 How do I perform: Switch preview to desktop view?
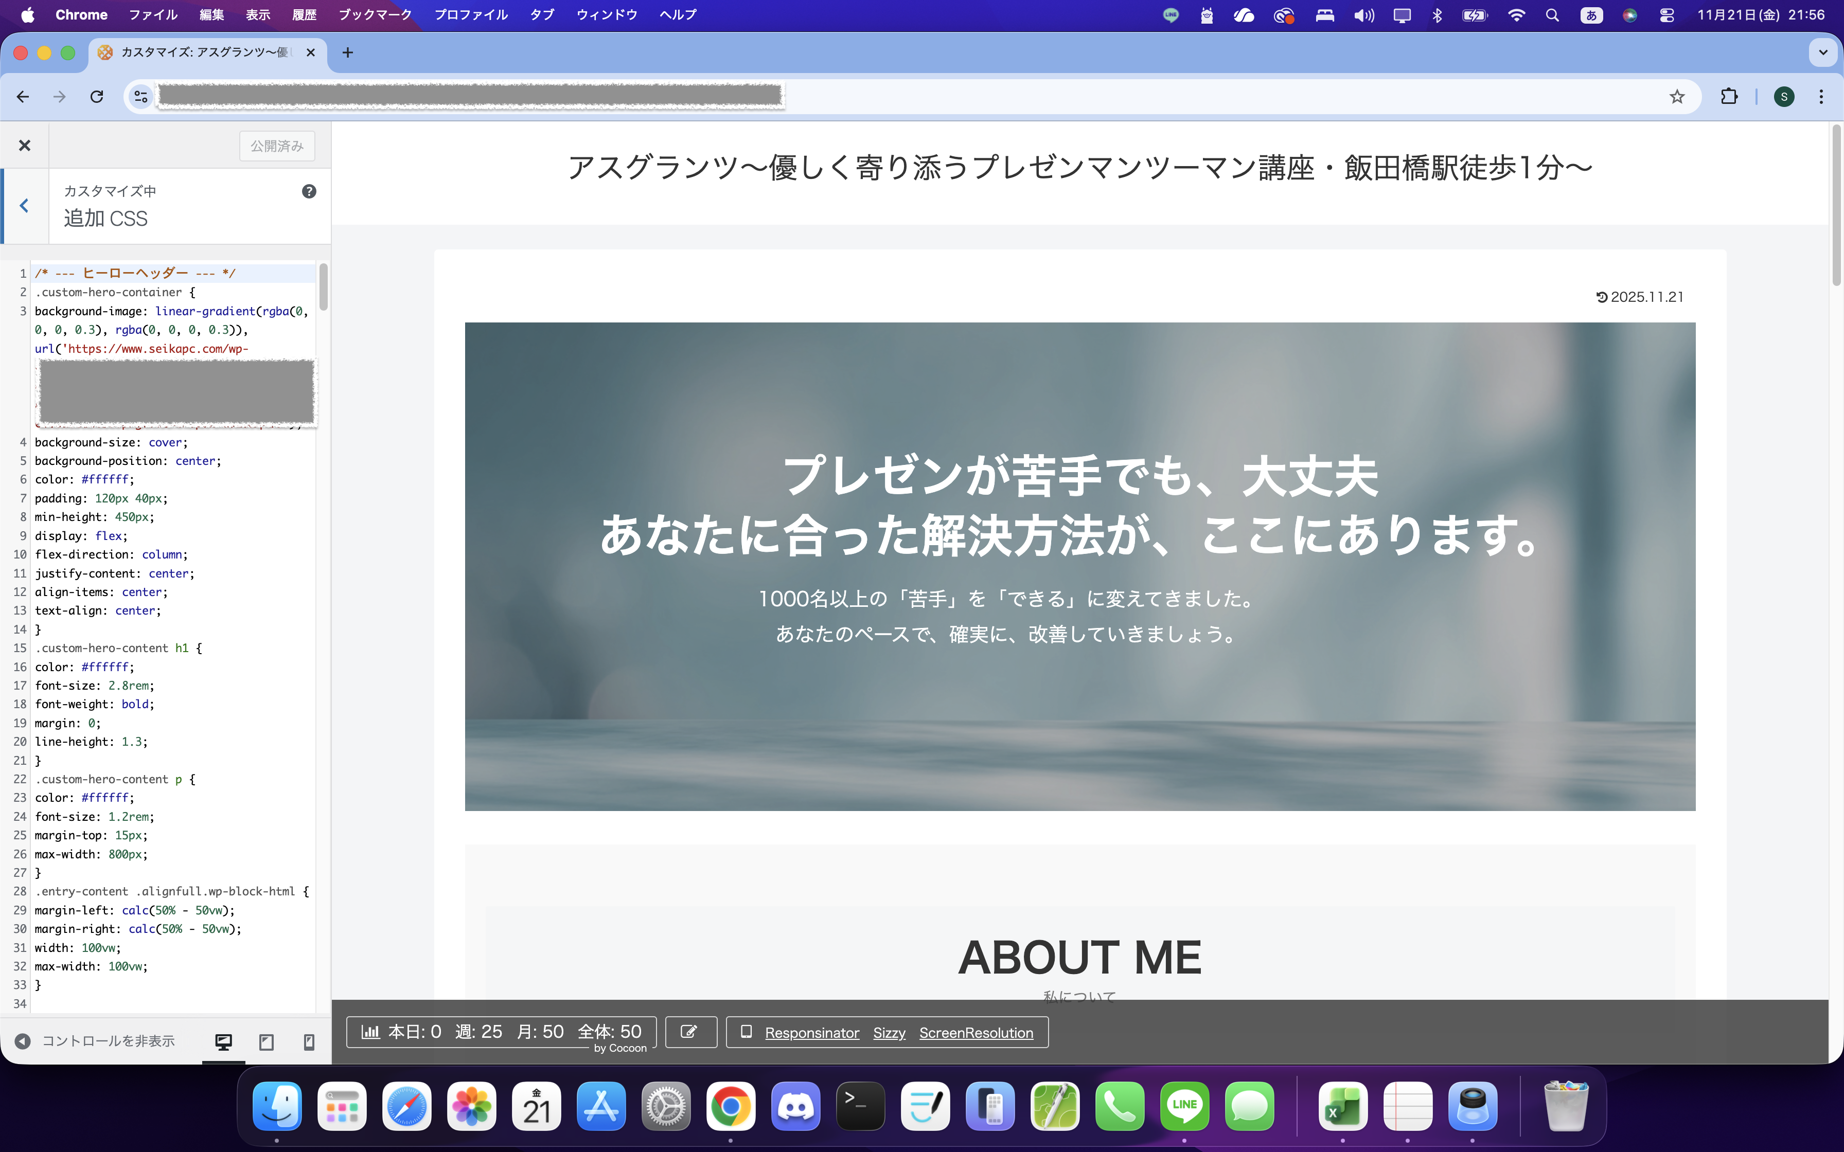[222, 1041]
